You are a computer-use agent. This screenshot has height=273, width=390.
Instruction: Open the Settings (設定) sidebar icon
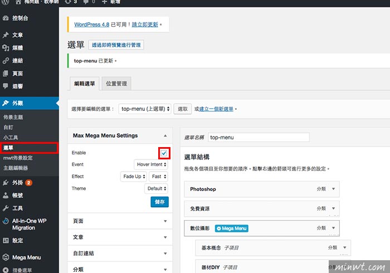pyautogui.click(x=6, y=241)
